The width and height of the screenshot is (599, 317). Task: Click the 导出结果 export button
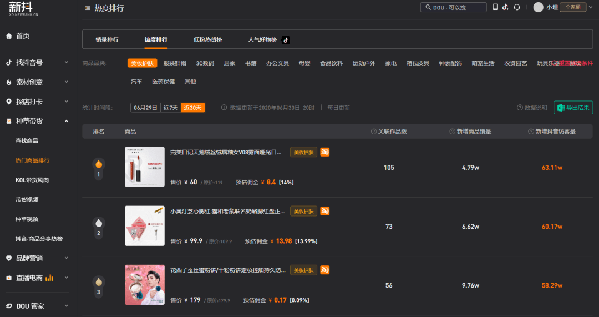click(573, 108)
